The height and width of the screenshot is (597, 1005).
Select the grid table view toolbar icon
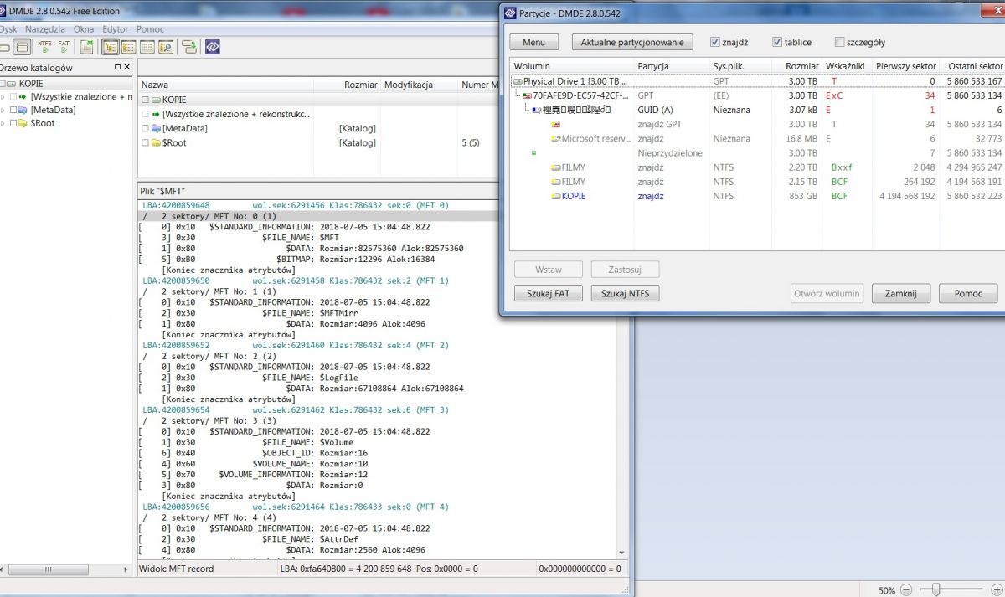(x=147, y=47)
